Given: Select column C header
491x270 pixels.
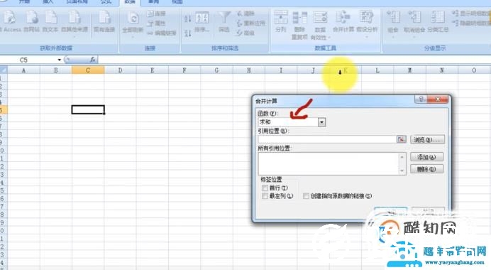Looking at the screenshot, I should (x=88, y=70).
